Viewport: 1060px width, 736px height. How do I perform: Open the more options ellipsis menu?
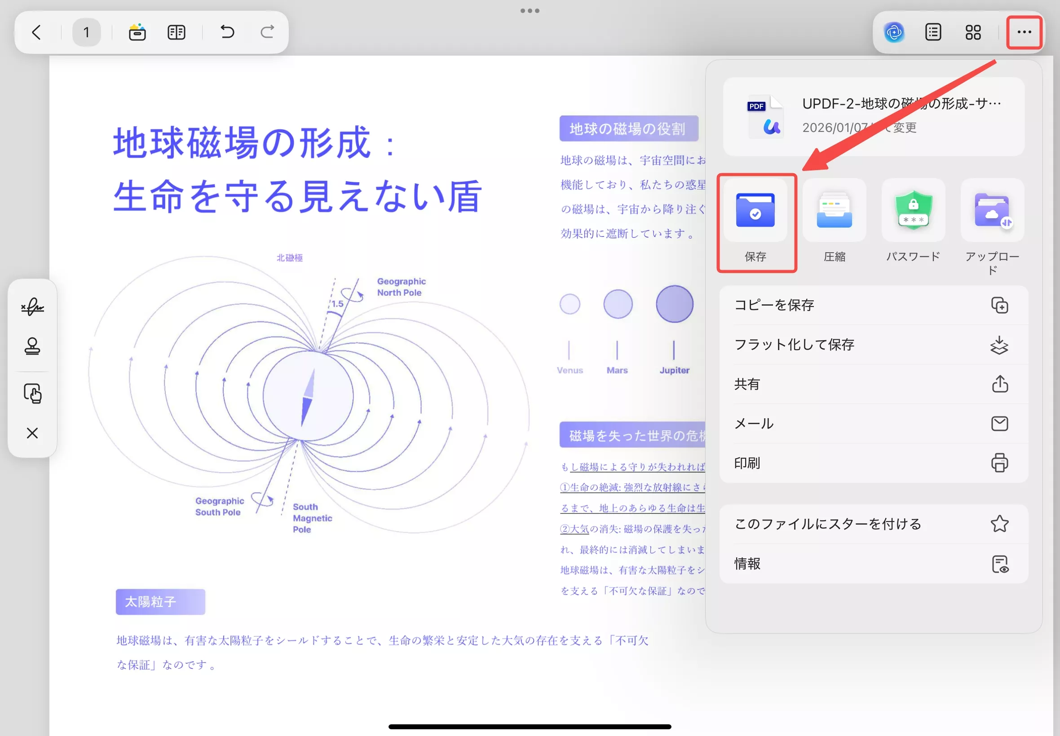click(1024, 32)
